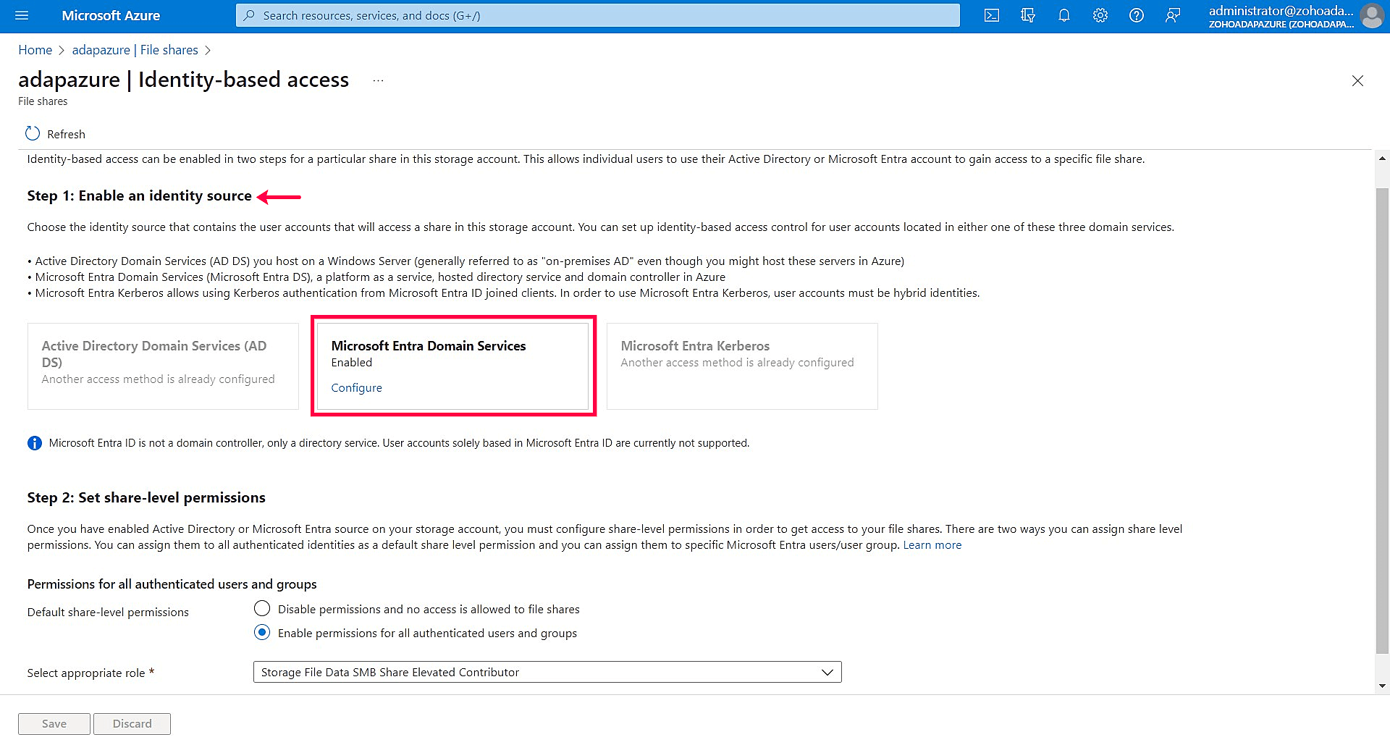Open adapazure | File shares breadcrumb
This screenshot has width=1390, height=745.
point(135,50)
